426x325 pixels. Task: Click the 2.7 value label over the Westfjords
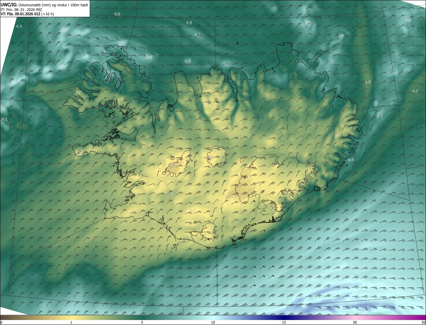(x=78, y=92)
